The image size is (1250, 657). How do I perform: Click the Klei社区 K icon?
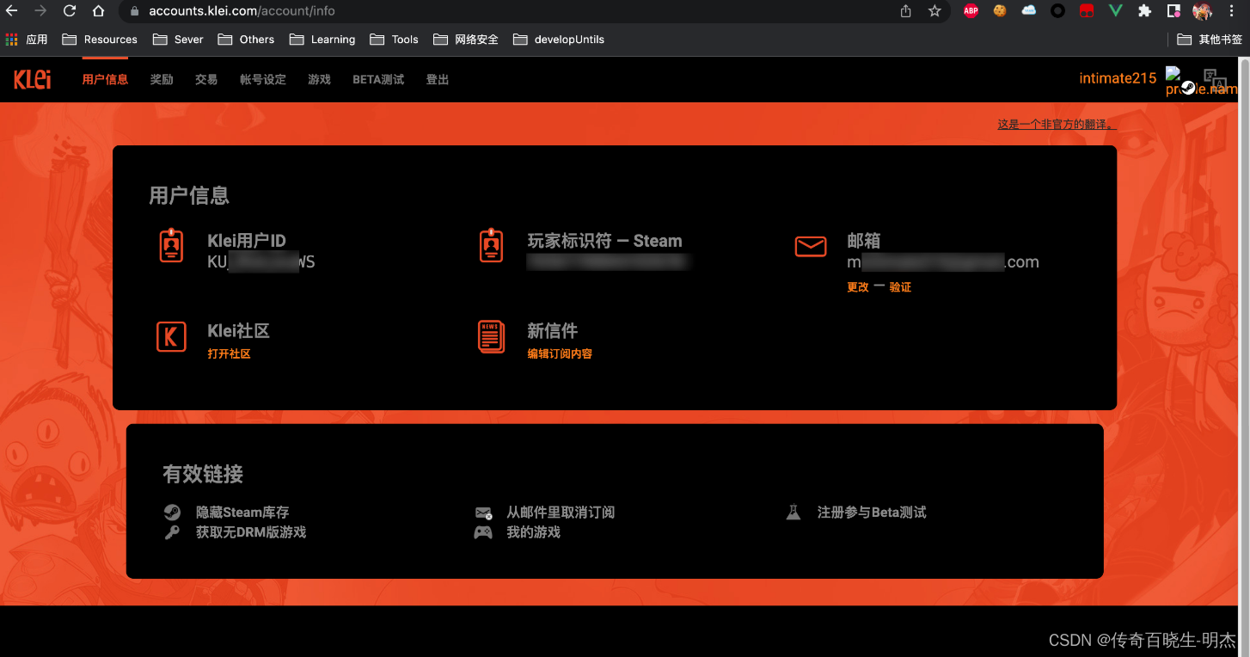[171, 336]
